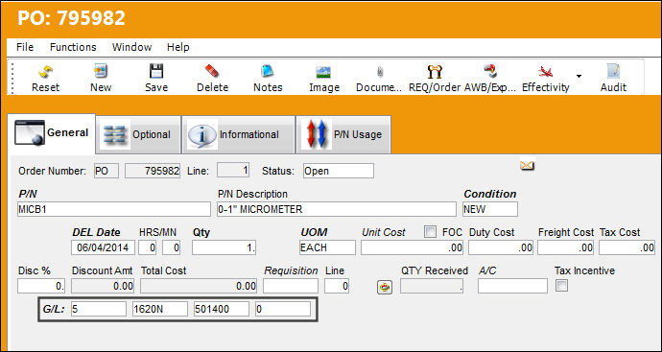Click the order type field showing PO

(106, 171)
